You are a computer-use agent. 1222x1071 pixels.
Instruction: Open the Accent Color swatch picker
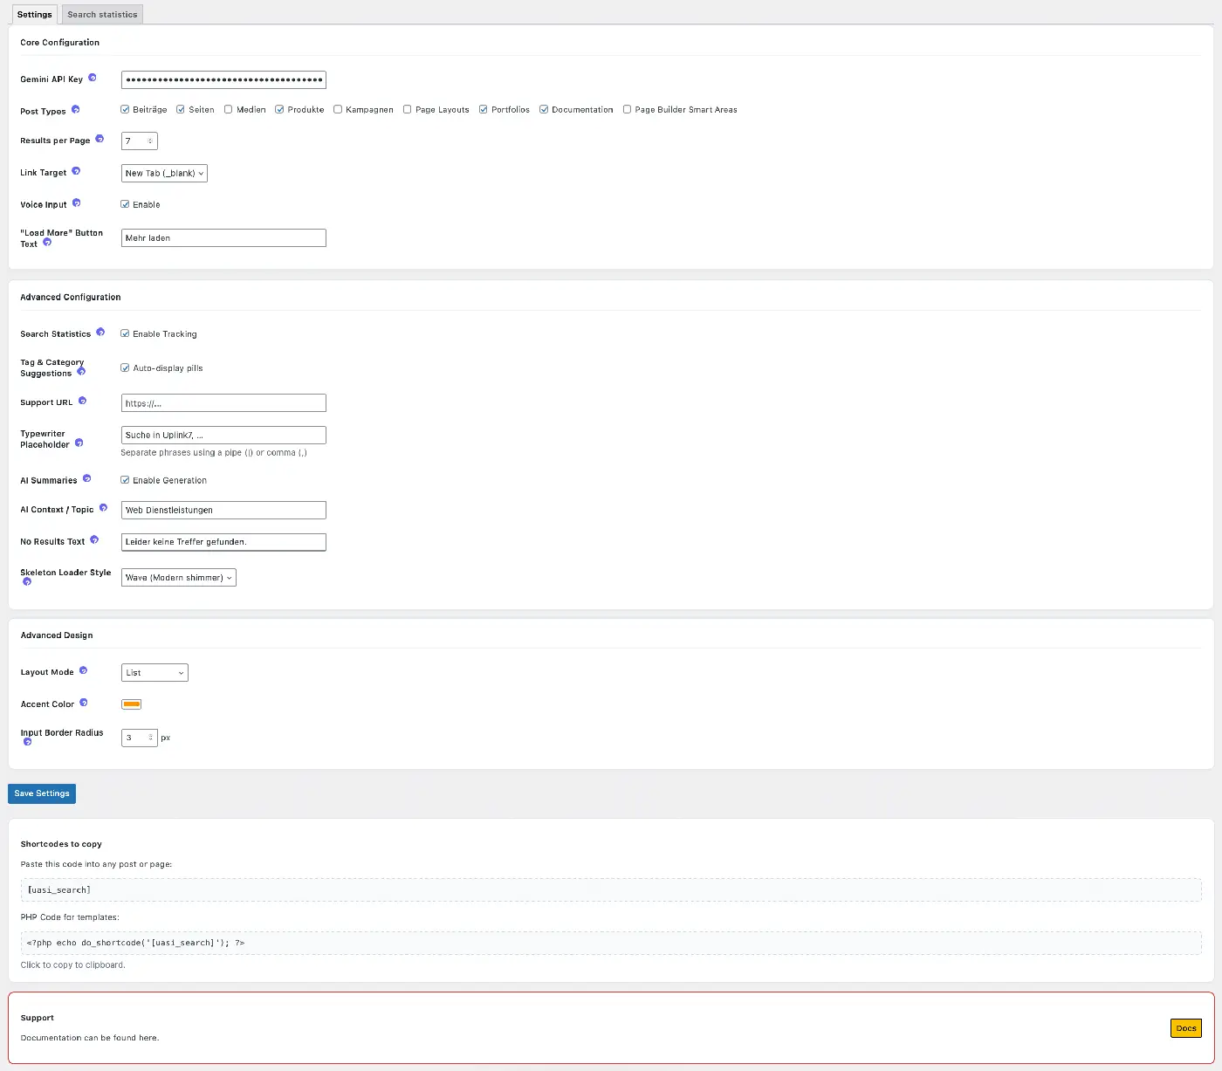(132, 704)
